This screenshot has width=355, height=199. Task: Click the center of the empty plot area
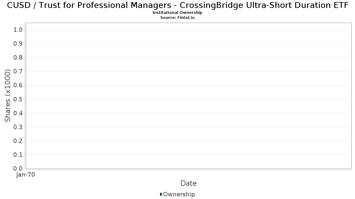click(188, 96)
